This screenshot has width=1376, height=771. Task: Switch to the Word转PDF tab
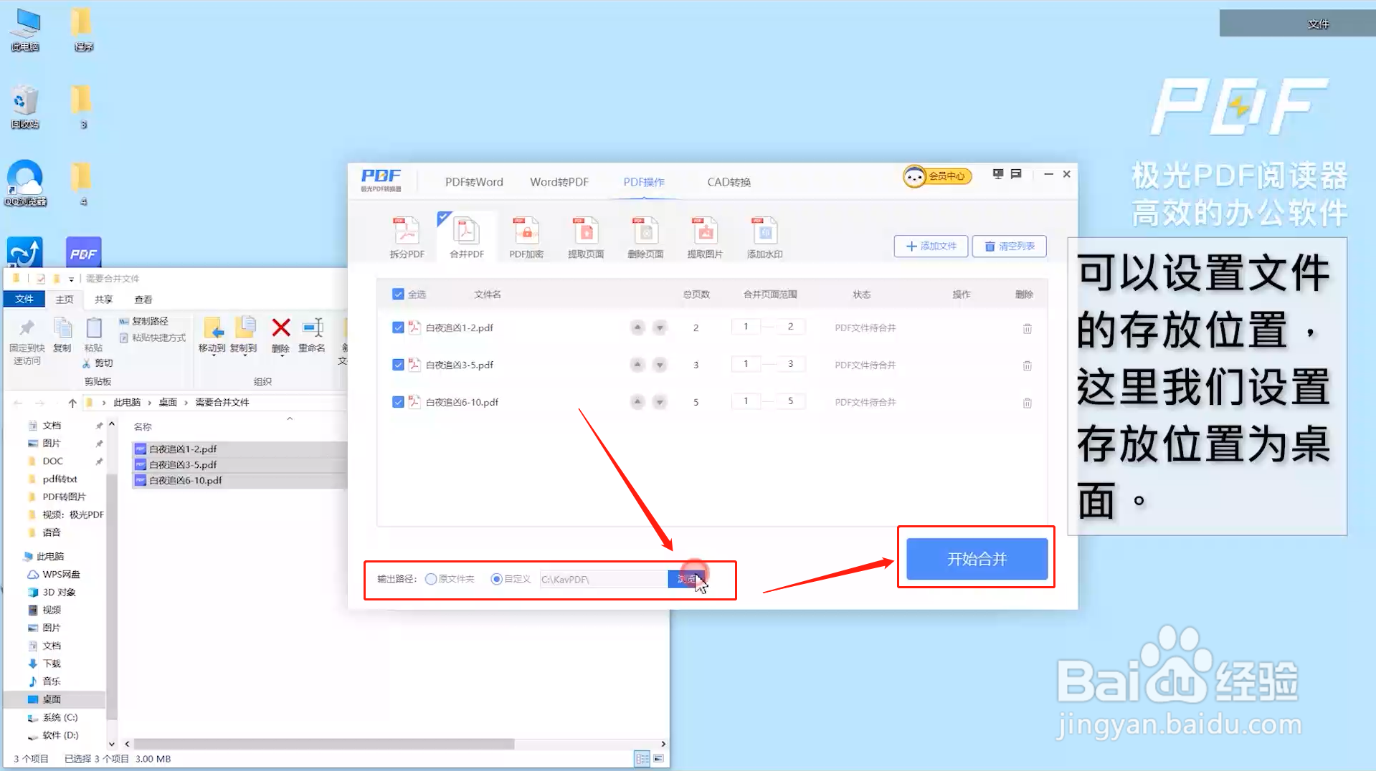tap(559, 182)
